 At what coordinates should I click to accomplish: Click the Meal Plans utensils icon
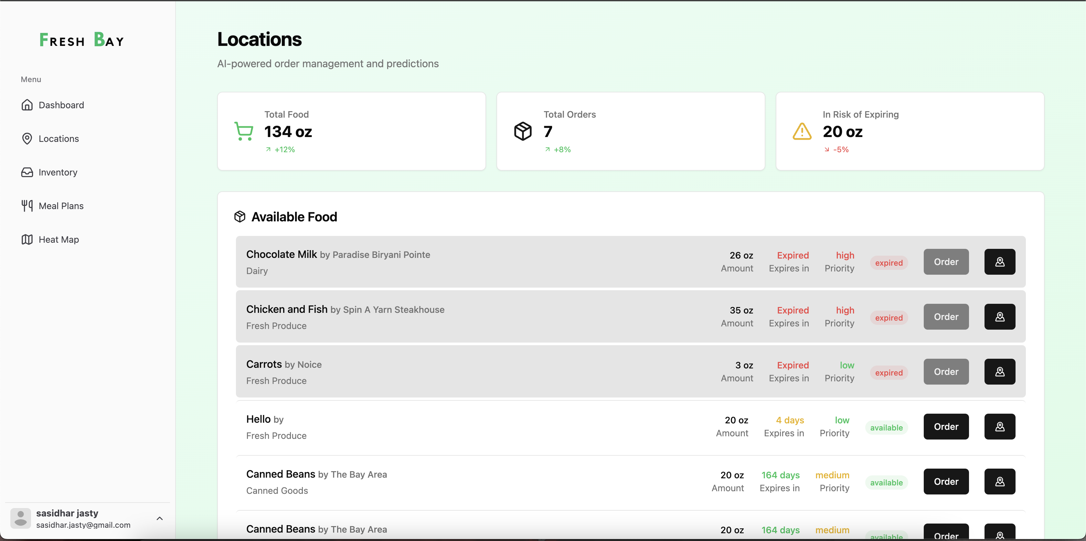click(27, 206)
